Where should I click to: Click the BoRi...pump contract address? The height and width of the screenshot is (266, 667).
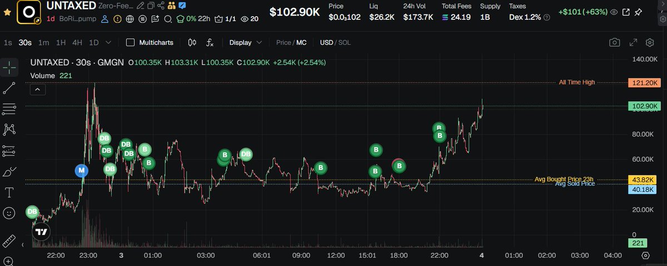tap(78, 18)
